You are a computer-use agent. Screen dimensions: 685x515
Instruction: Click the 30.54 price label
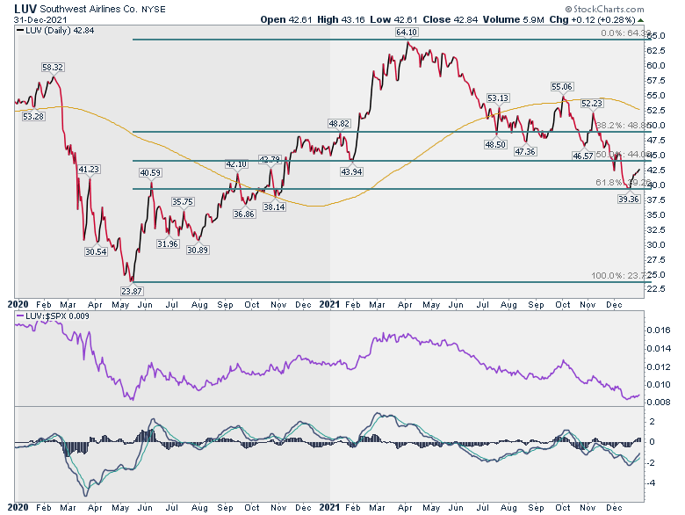pyautogui.click(x=96, y=252)
